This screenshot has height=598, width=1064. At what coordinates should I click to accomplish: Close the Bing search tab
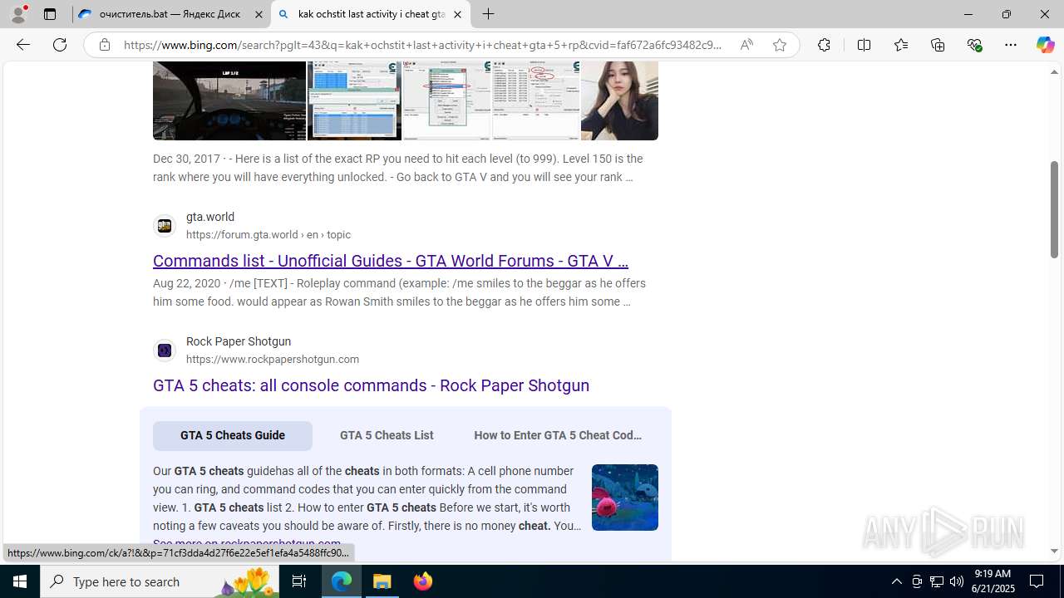[457, 14]
